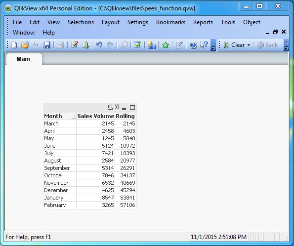294x246 pixels.
Task: Switch to the Main sheet tab
Action: [23, 59]
